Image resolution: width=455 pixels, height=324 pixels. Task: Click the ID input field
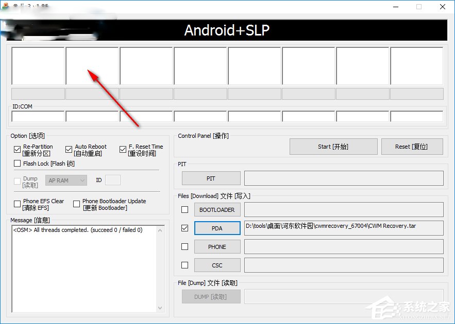pyautogui.click(x=113, y=180)
